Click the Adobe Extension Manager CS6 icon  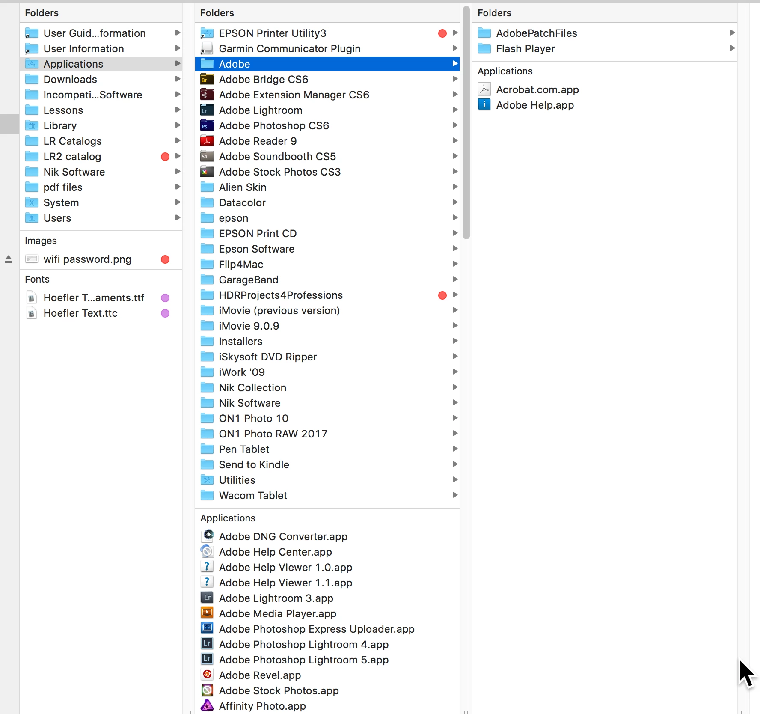point(207,95)
